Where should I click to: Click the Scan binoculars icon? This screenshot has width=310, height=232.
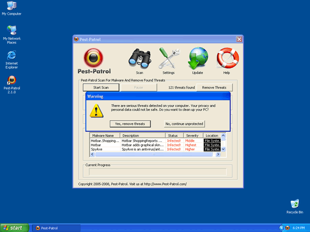click(139, 59)
